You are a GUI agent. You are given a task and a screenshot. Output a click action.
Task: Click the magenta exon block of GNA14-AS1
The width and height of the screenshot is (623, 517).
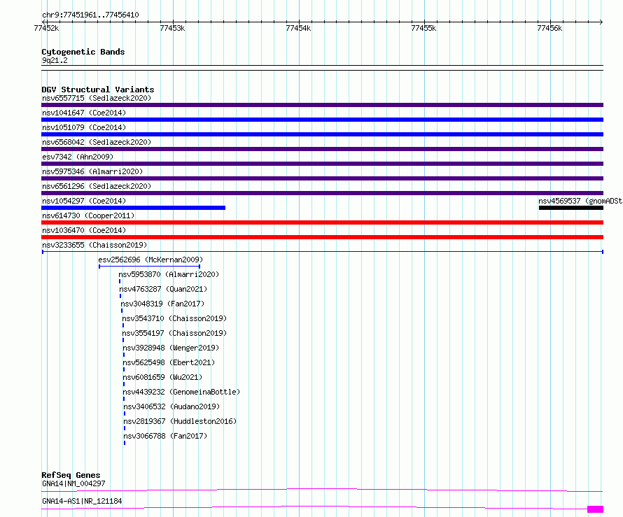pyautogui.click(x=596, y=509)
